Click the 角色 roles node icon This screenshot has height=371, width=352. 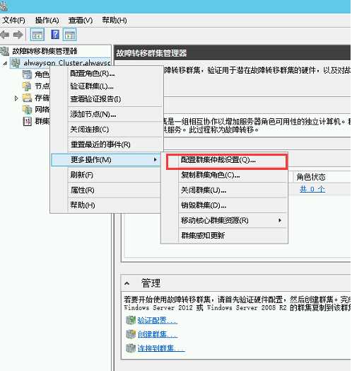(27, 74)
